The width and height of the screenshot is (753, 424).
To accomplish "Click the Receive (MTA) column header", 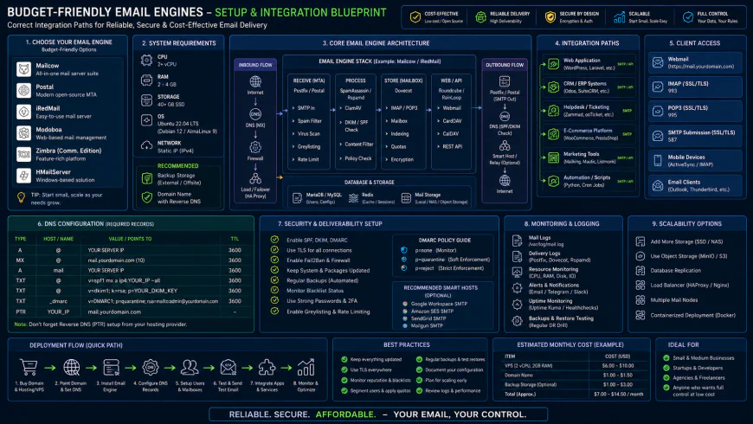I will 309,80.
